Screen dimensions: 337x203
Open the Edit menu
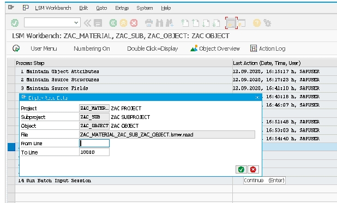[83, 8]
